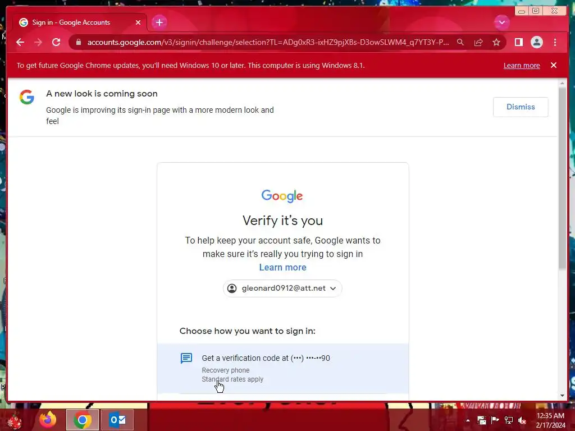
Task: Show hidden system tray icons
Action: (x=468, y=420)
